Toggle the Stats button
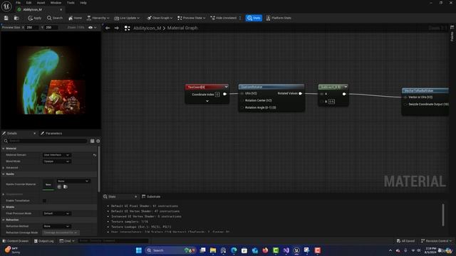Viewport: 456px width, 256px height. point(254,18)
